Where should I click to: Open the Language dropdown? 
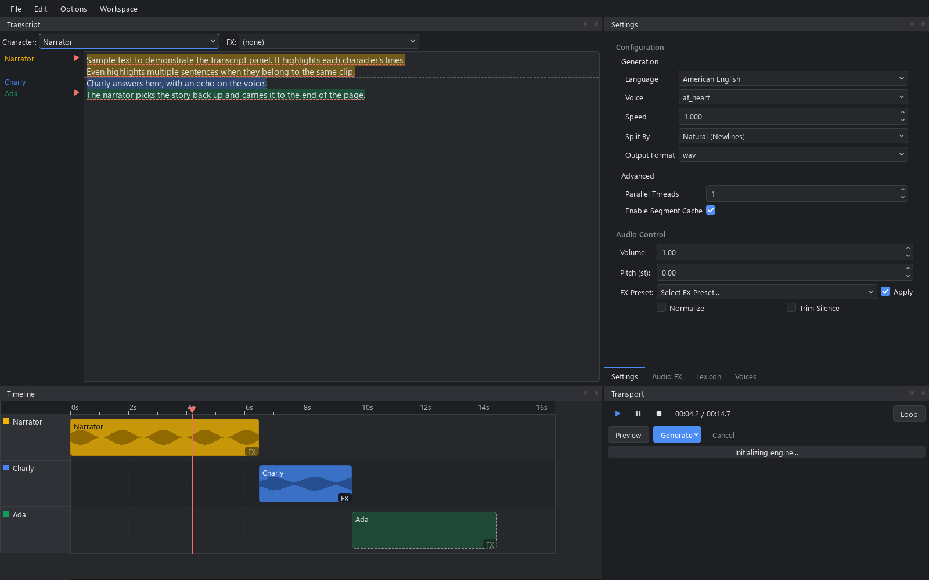[x=793, y=79]
